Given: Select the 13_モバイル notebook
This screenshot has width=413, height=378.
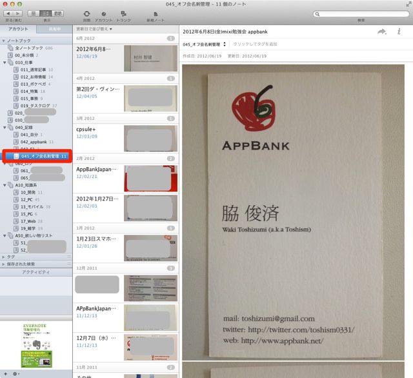Looking at the screenshot, I should (x=32, y=207).
